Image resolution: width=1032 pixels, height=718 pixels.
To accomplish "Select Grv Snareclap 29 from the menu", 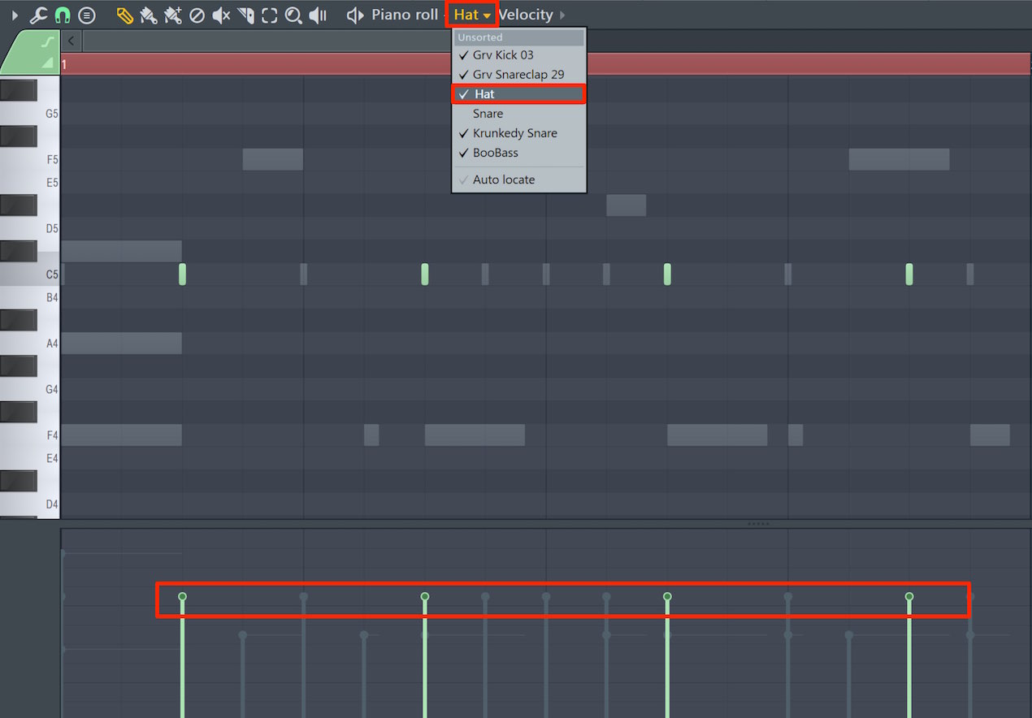I will (518, 75).
